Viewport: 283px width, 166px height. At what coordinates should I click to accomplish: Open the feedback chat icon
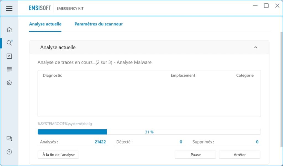pos(9,138)
